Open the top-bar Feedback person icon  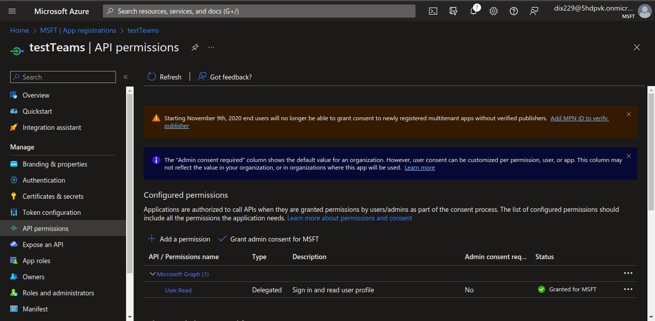(x=534, y=11)
